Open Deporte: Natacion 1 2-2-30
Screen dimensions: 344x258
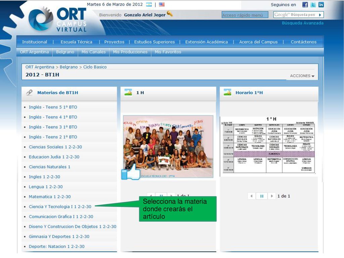click(56, 246)
